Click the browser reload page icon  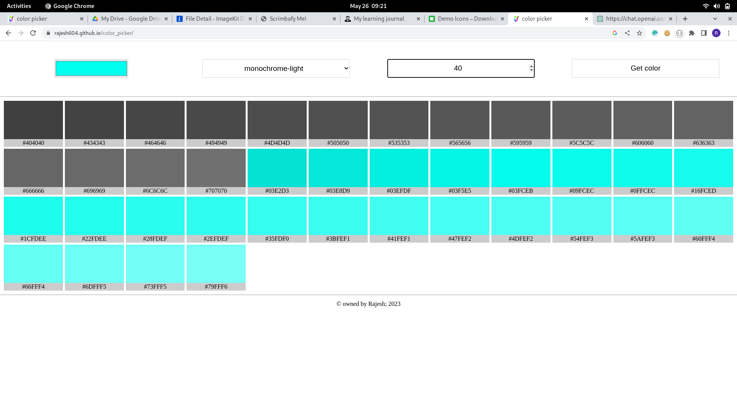click(33, 33)
